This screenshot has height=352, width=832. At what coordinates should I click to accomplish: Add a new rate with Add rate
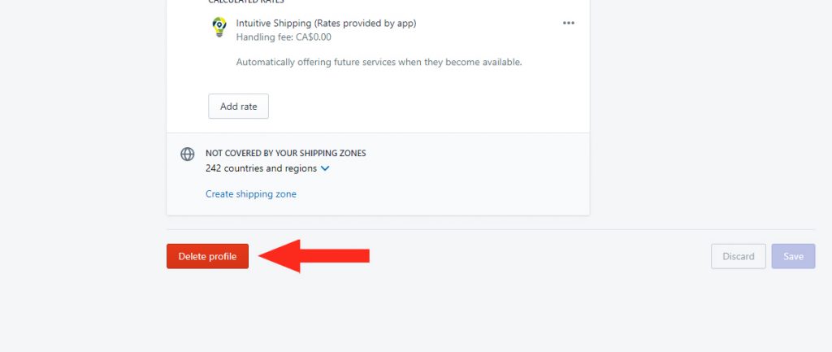tap(238, 106)
